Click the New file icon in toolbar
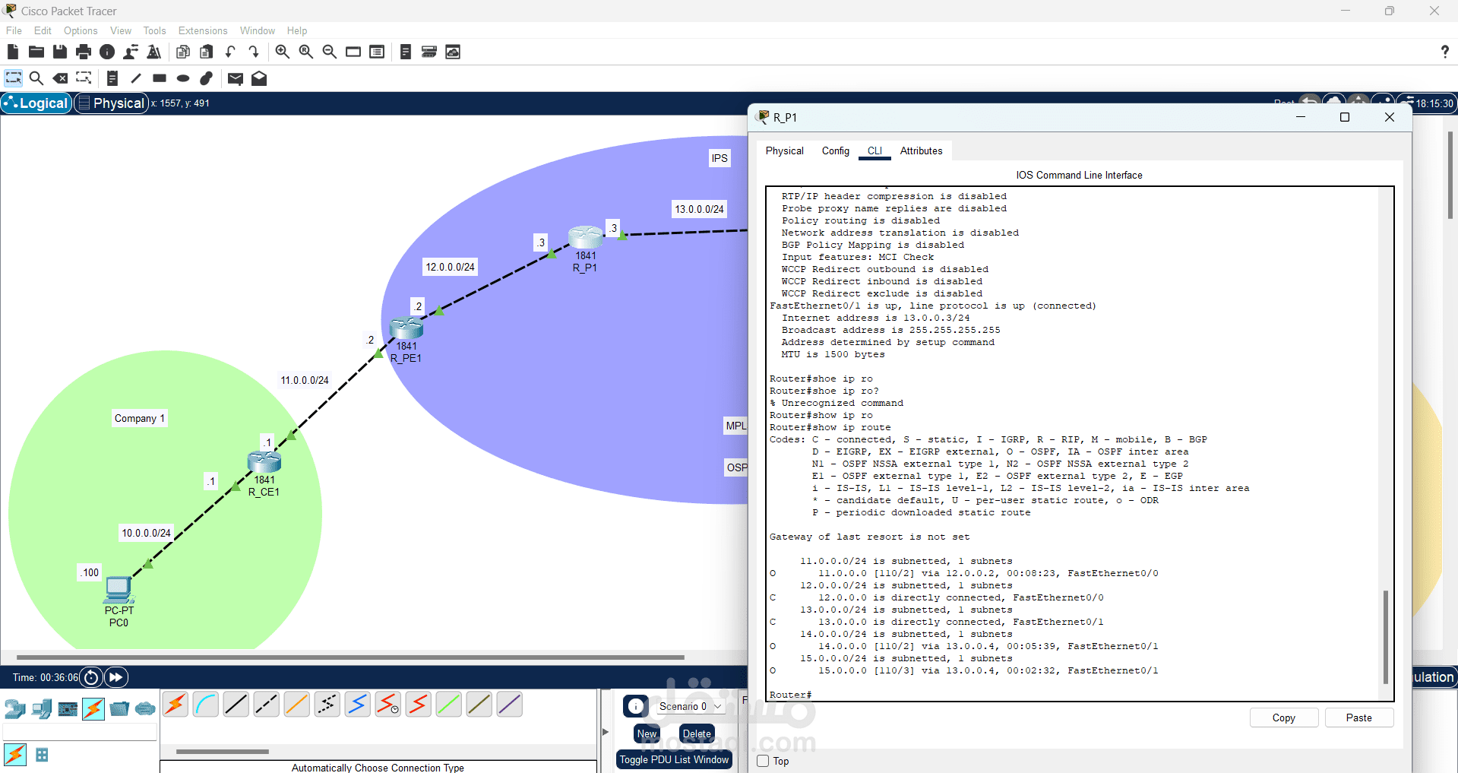 click(x=12, y=52)
